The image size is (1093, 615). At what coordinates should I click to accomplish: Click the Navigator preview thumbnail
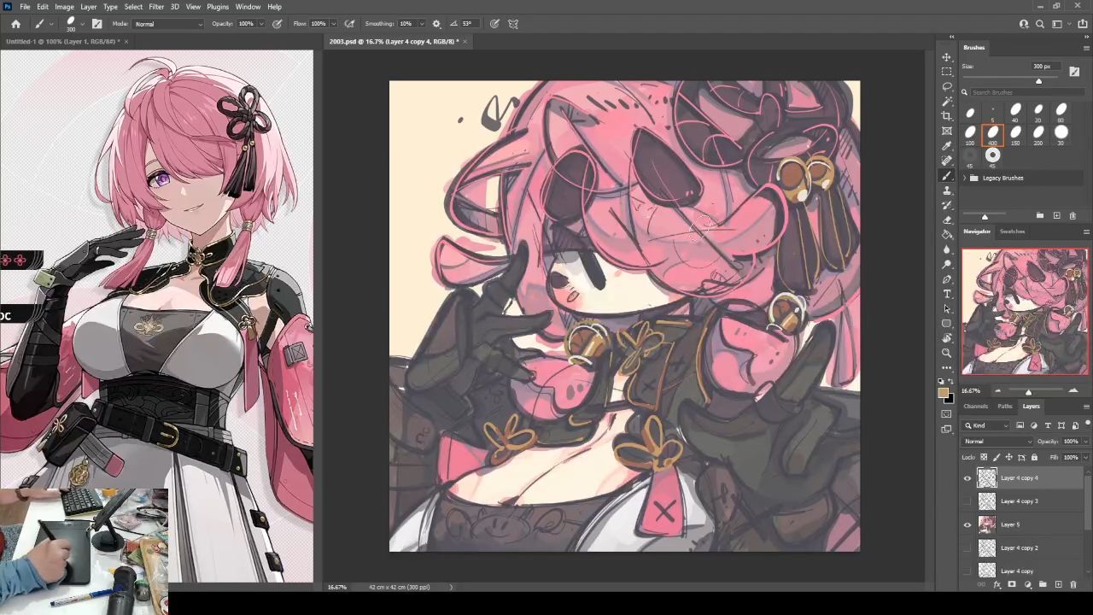(1026, 312)
